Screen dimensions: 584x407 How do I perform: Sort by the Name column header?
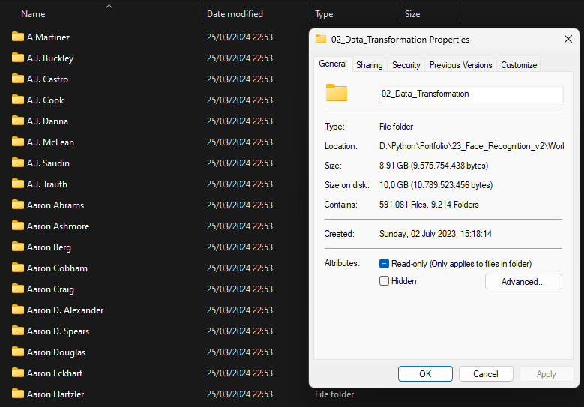[33, 14]
